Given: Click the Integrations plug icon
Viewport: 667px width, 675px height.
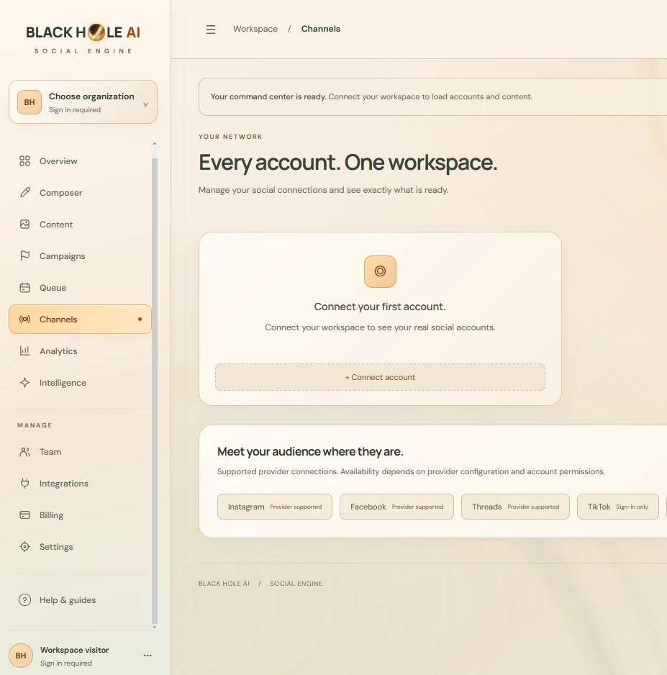Looking at the screenshot, I should point(24,483).
